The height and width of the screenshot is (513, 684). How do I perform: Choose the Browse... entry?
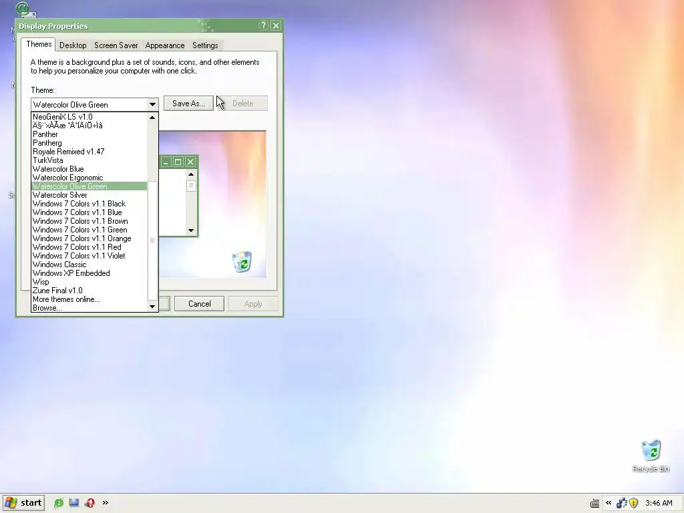[x=90, y=308]
